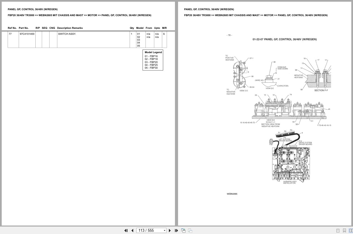Switch to single page view
The height and width of the screenshot is (234, 353).
(x=338, y=231)
